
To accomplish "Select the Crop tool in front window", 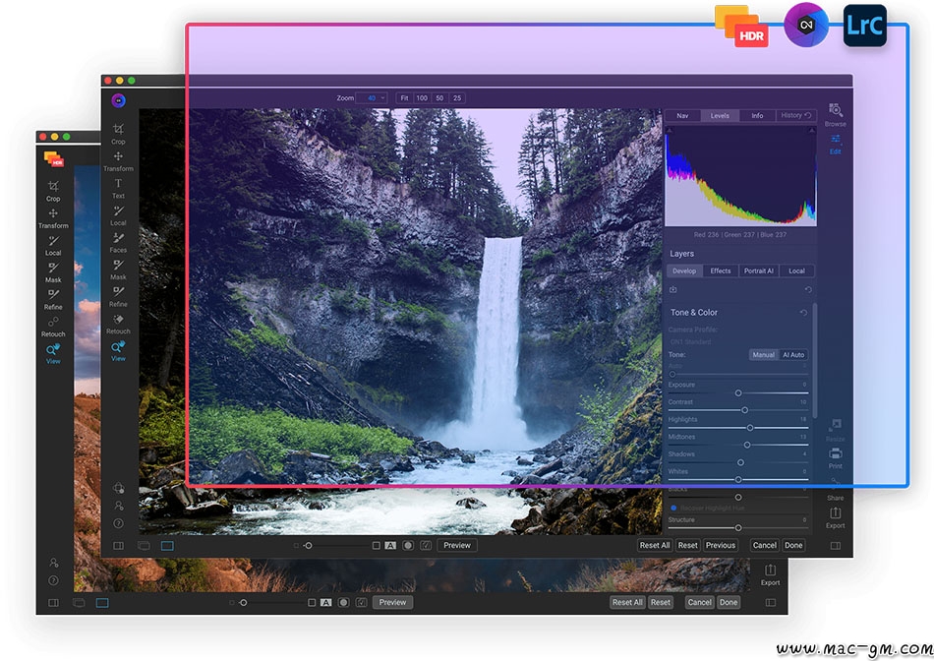I will coord(118,134).
